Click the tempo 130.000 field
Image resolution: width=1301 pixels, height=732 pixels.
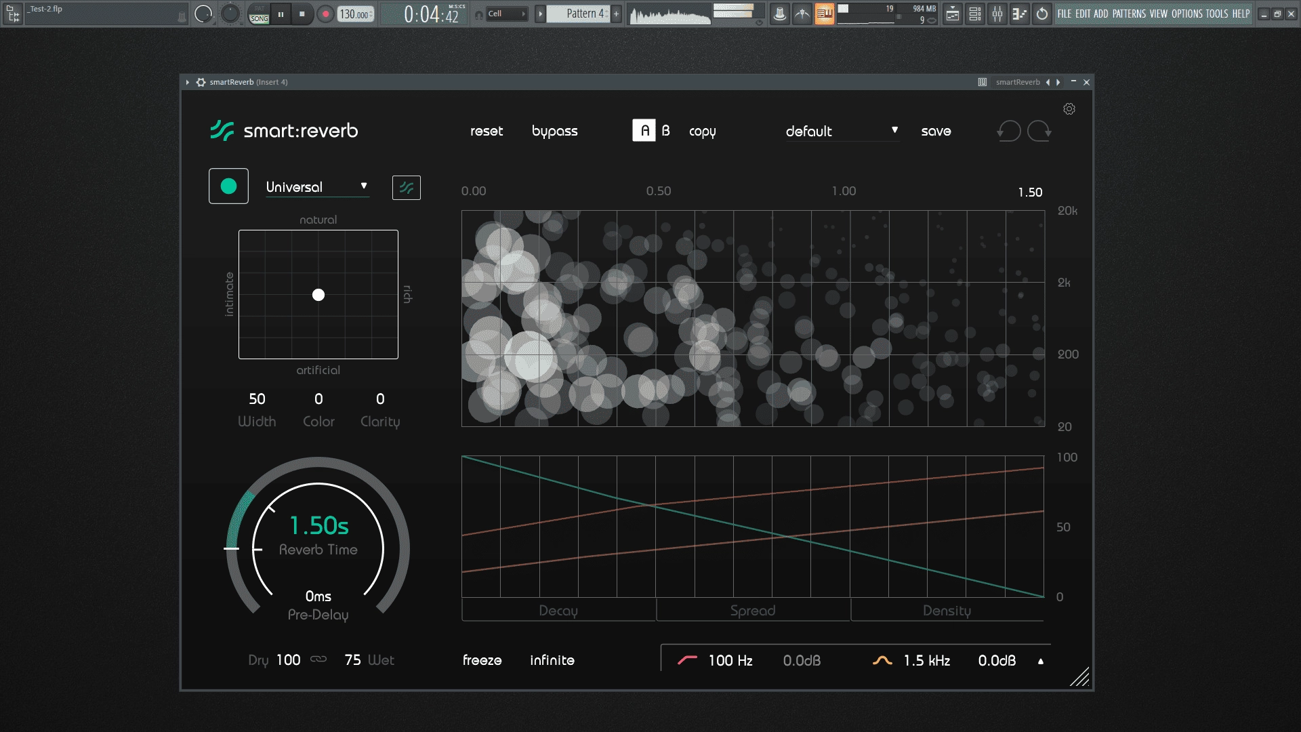pyautogui.click(x=356, y=14)
